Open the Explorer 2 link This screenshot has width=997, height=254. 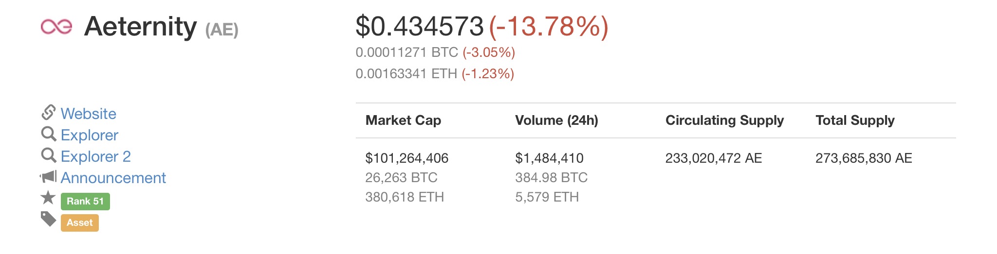(x=96, y=156)
